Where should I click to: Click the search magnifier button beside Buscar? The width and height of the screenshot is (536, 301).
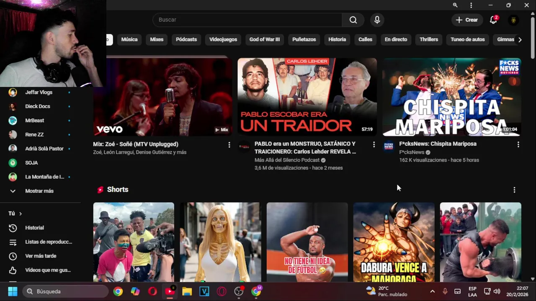pos(353,20)
